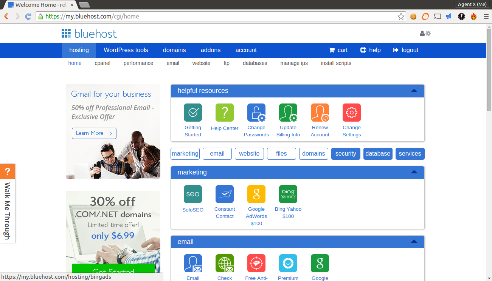This screenshot has height=281, width=492.
Task: Open the Bing Yahoo $100 icon
Action: pos(288,194)
